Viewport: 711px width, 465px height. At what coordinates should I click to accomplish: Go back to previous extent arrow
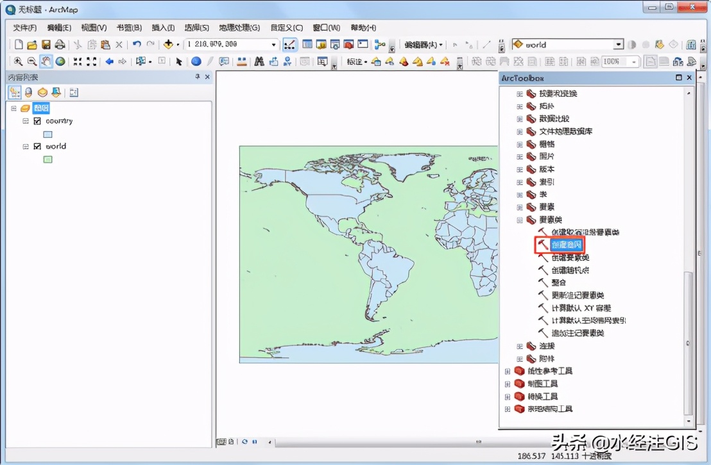point(109,61)
